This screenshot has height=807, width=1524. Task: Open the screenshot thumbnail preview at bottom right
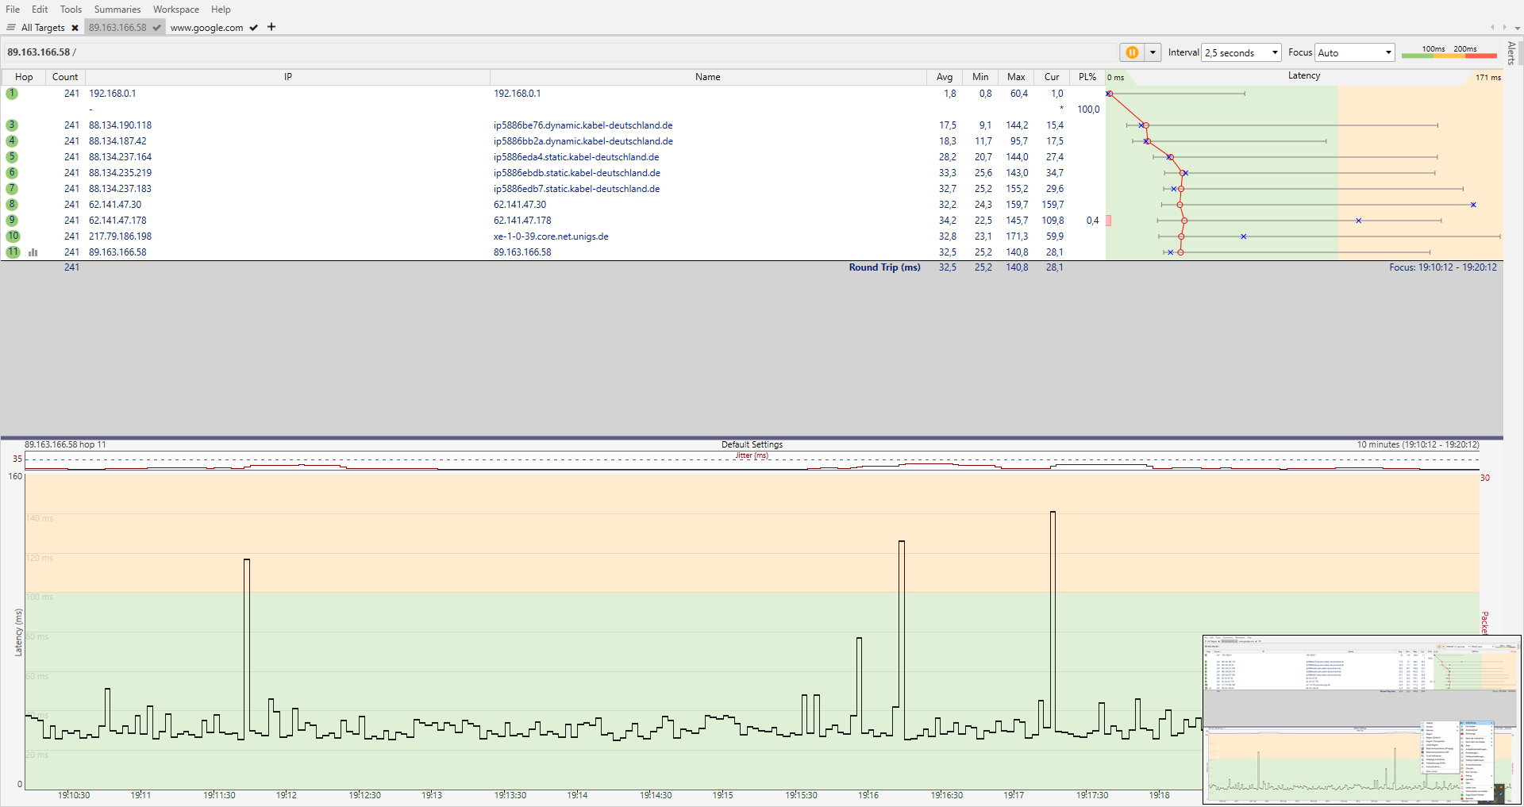pyautogui.click(x=1362, y=719)
